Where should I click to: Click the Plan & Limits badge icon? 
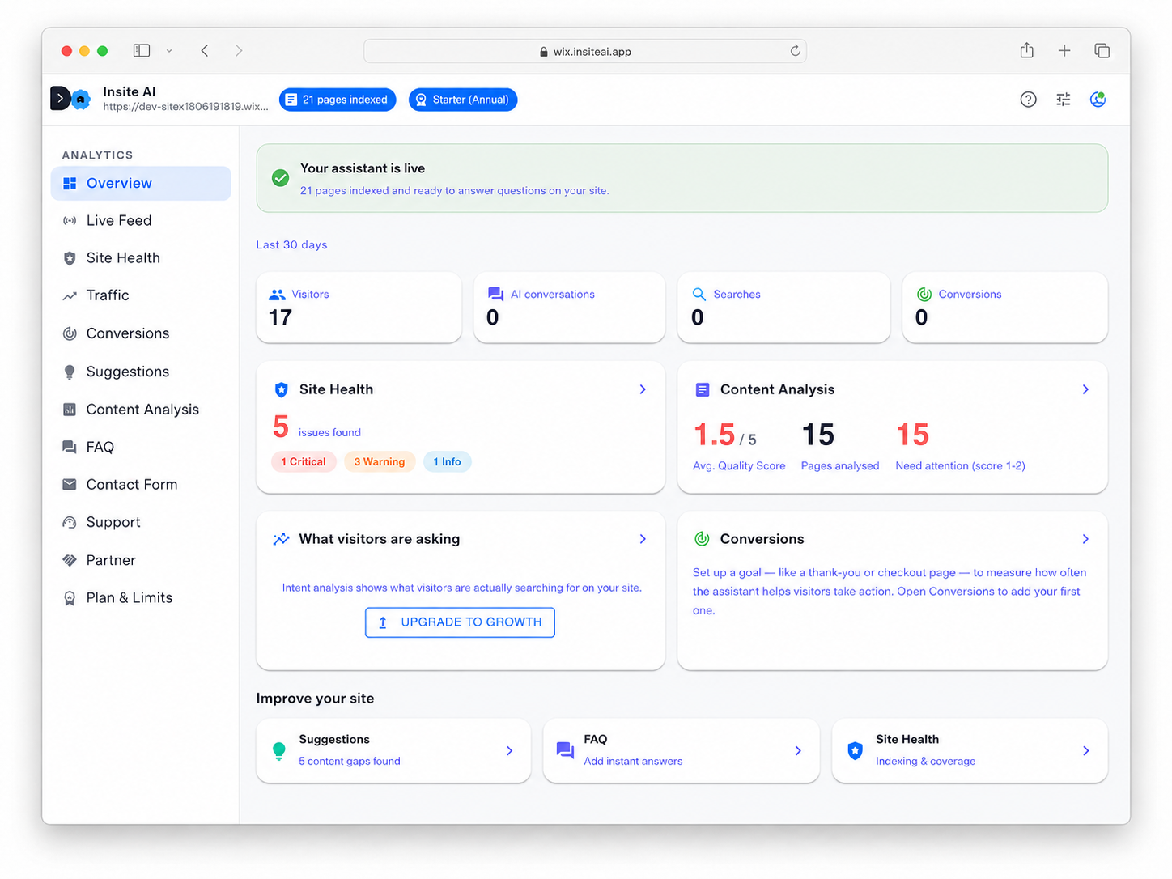(70, 598)
